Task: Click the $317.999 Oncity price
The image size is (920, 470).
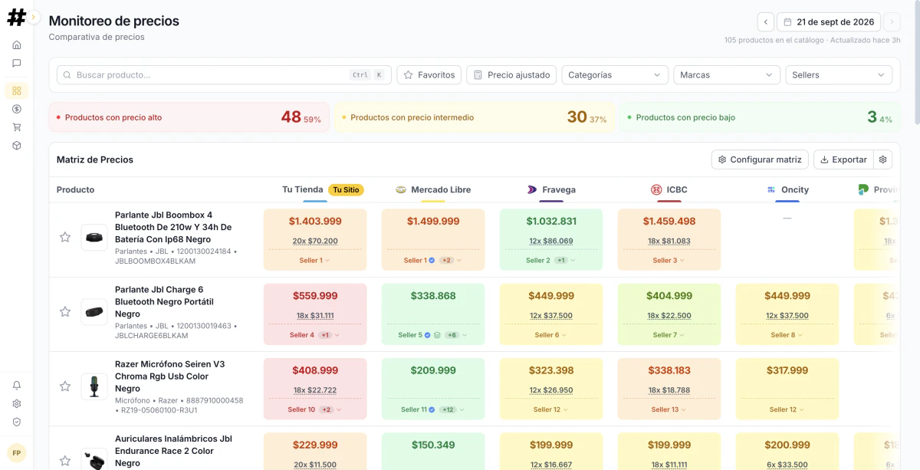Action: (x=787, y=370)
